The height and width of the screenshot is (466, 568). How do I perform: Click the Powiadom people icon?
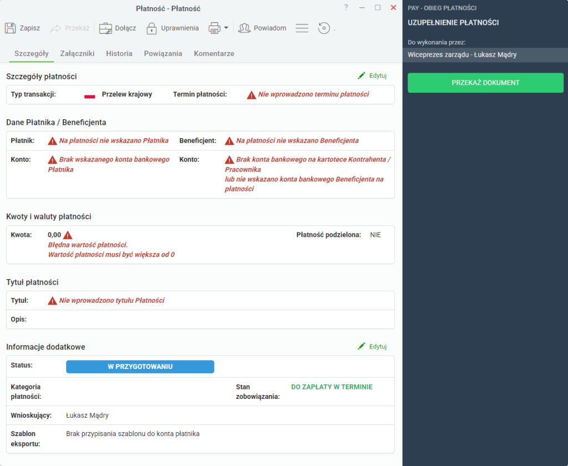tap(245, 28)
